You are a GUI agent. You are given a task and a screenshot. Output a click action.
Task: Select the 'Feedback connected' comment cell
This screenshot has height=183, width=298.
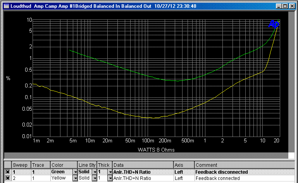(245, 178)
